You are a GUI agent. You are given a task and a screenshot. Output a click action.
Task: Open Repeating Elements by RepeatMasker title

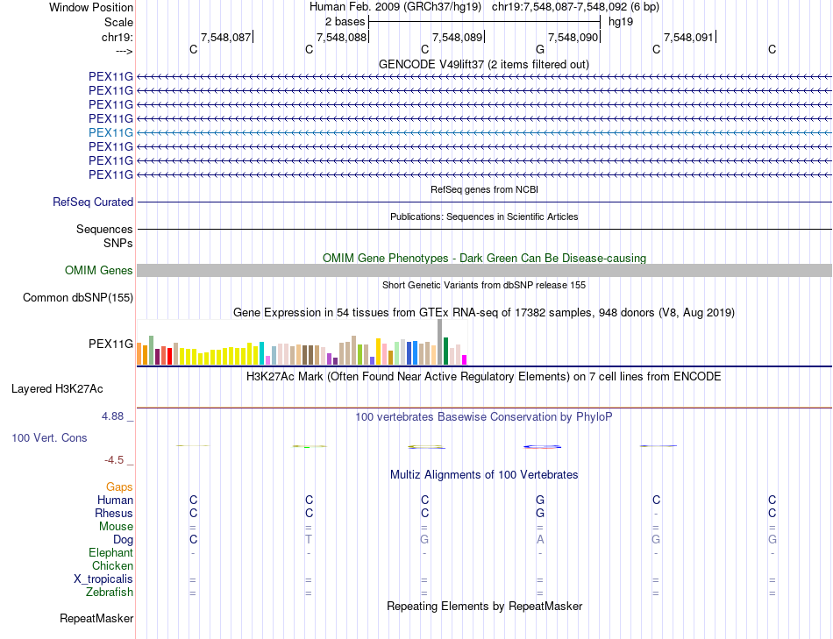tap(484, 606)
